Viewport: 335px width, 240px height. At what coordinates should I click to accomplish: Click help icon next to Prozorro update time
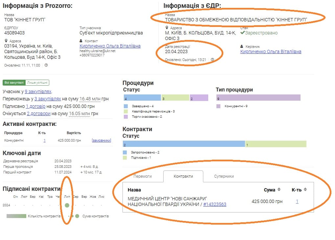[x=46, y=65]
